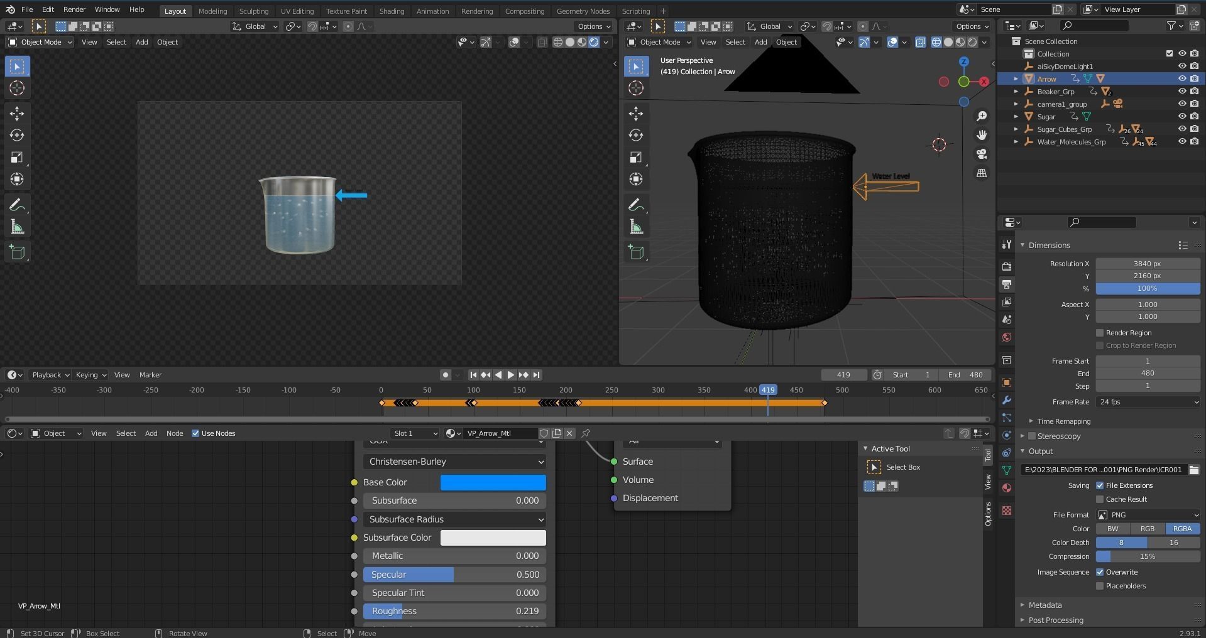The height and width of the screenshot is (638, 1206).
Task: Select the Measure tool in left viewport
Action: coord(17,227)
